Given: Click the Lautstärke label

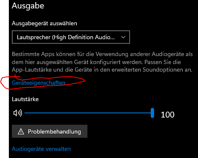Looking at the screenshot, I should pyautogui.click(x=25, y=99).
